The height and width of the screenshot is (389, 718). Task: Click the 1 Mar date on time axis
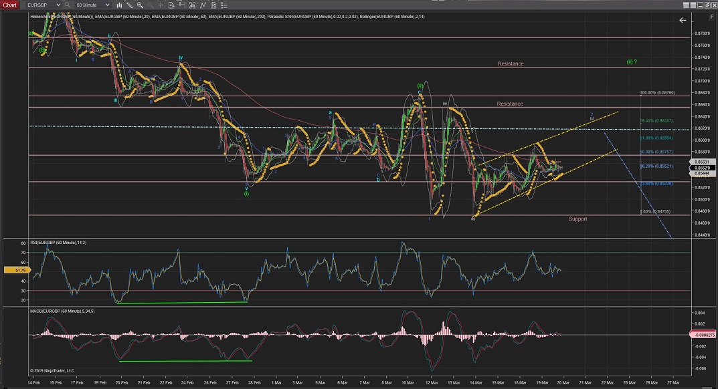[x=276, y=382]
